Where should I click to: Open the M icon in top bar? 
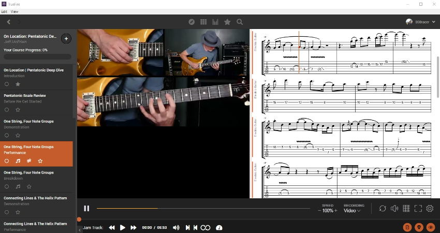pyautogui.click(x=215, y=22)
